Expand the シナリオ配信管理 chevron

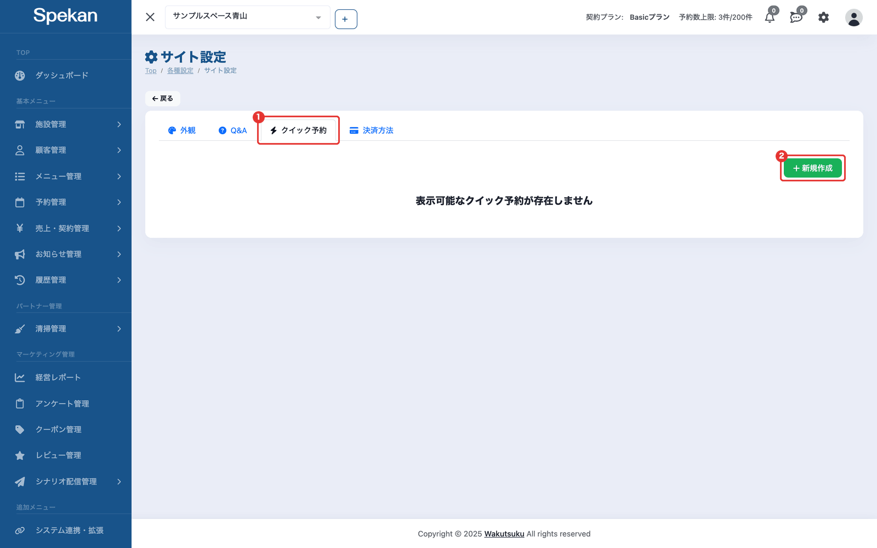click(x=119, y=482)
